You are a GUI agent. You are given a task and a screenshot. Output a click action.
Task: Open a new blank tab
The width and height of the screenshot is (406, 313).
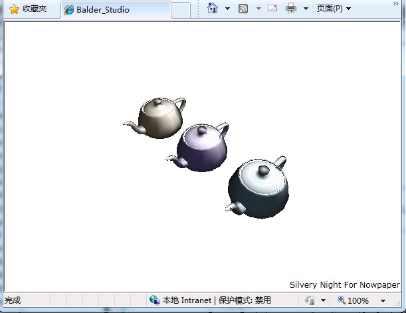tap(181, 10)
